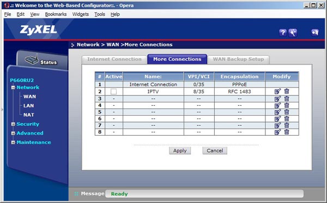Open the ZyXEL help icon
This screenshot has width=327, height=203.
tap(282, 33)
